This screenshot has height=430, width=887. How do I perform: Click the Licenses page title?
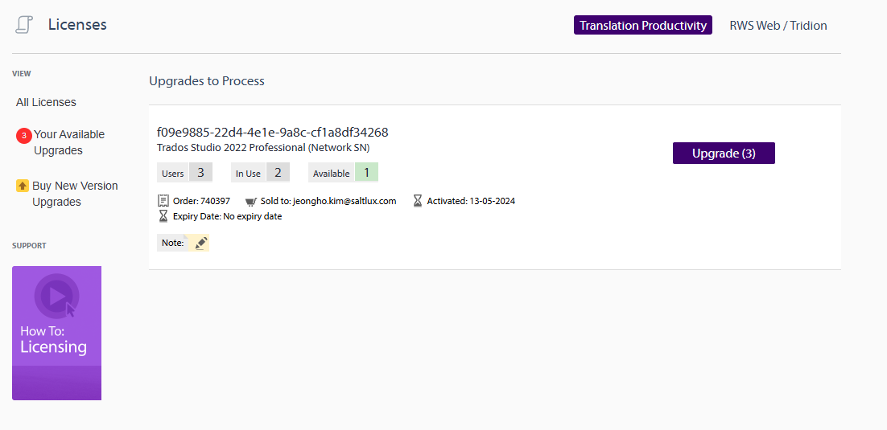[x=77, y=25]
